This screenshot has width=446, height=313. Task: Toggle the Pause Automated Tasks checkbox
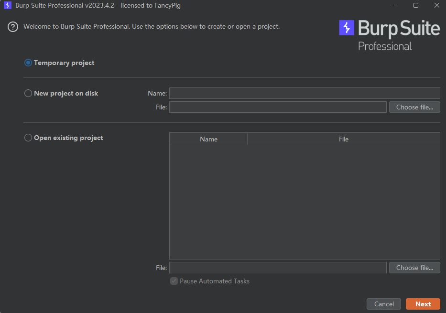click(x=174, y=281)
